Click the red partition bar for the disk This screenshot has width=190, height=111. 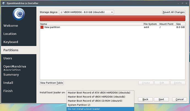coord(112,18)
